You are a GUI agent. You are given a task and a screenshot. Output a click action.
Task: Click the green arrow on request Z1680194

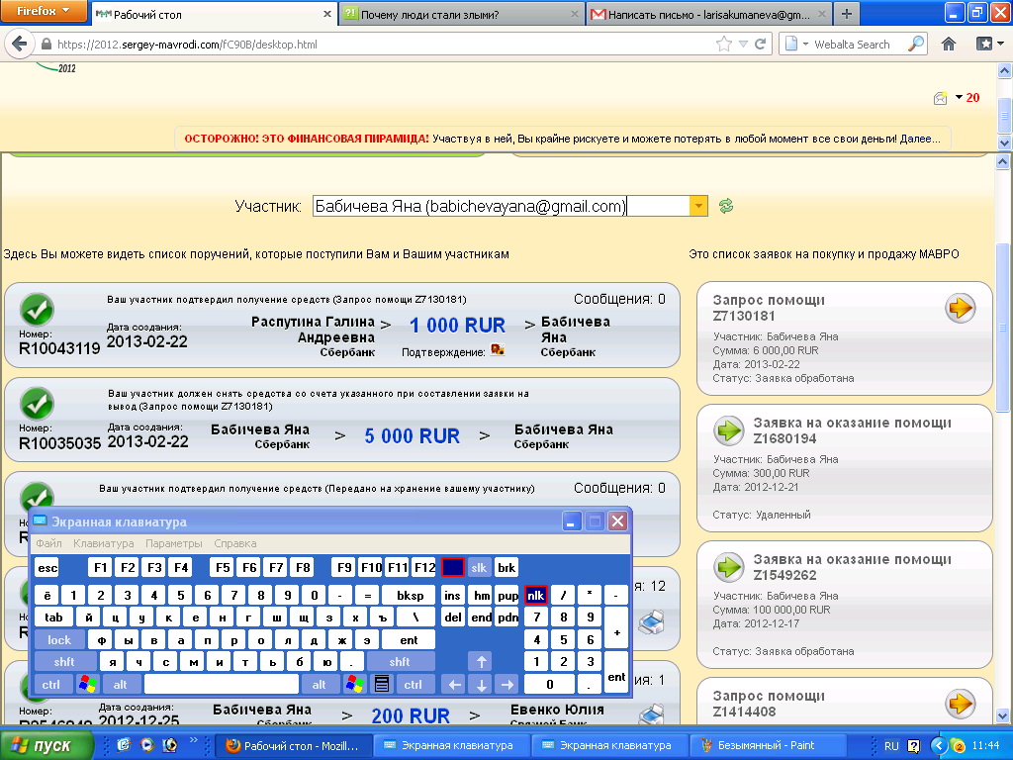click(729, 430)
